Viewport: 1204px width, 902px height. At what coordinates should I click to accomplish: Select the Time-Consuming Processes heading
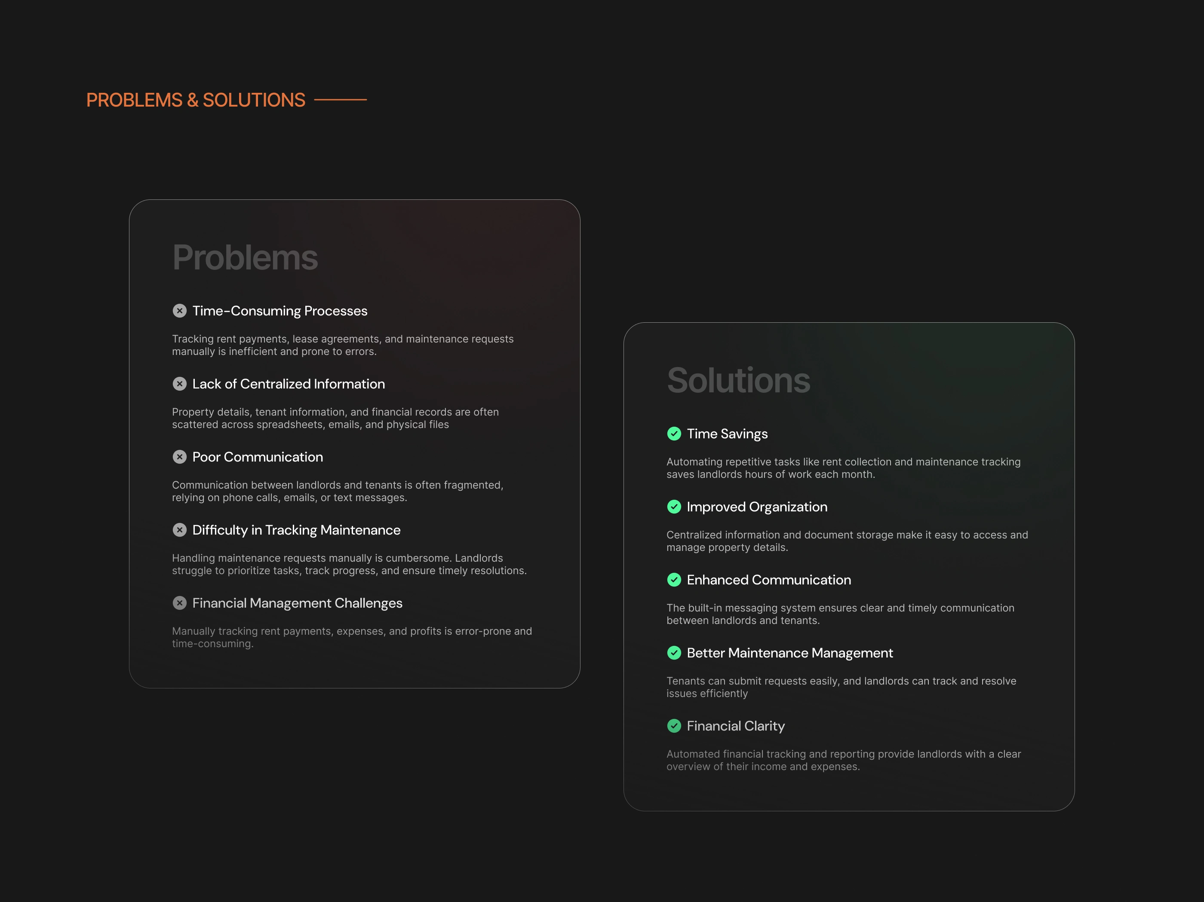(280, 311)
